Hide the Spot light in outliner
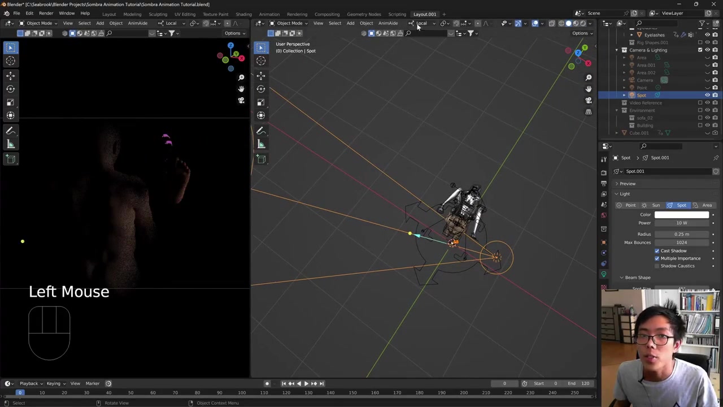 pos(707,95)
